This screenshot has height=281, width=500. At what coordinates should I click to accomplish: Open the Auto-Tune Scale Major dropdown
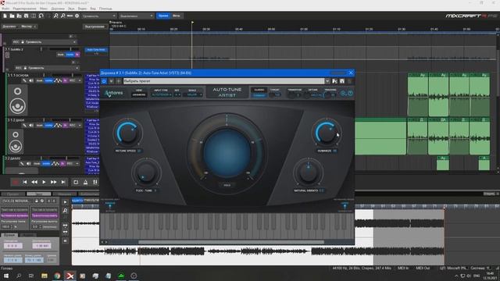pyautogui.click(x=193, y=94)
